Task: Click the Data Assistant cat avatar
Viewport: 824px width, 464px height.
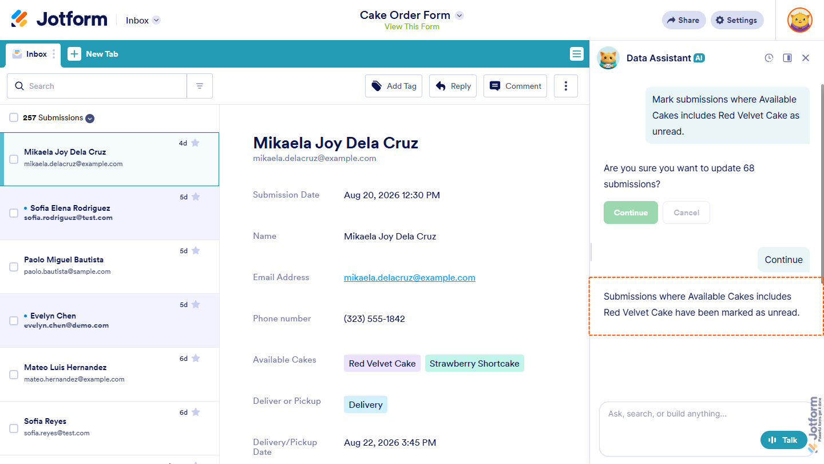Action: (608, 58)
